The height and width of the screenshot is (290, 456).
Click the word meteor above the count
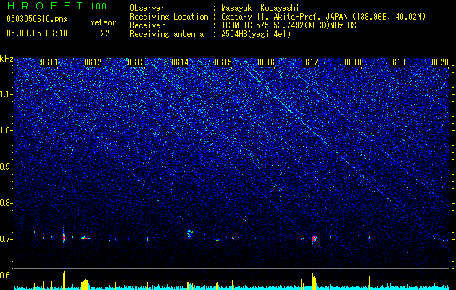(103, 22)
